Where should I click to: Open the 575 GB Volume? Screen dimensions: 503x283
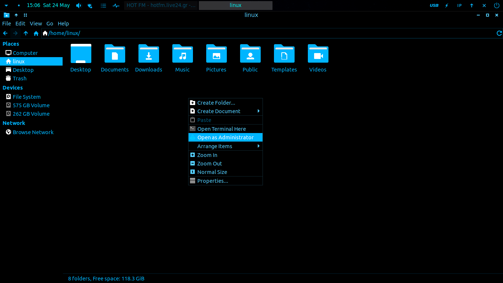(x=31, y=105)
